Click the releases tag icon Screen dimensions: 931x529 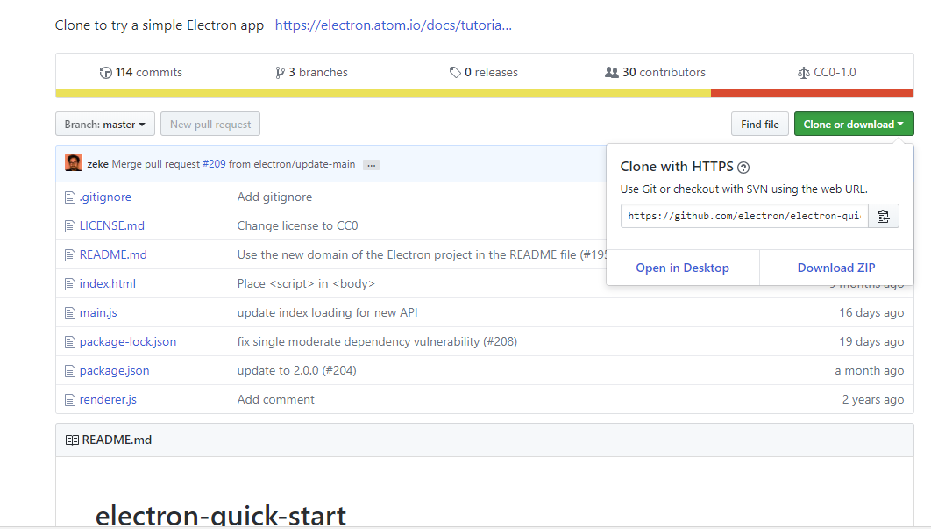click(x=455, y=73)
